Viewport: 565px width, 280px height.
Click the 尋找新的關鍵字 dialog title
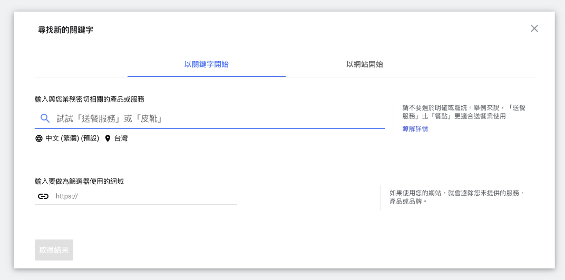(x=65, y=30)
